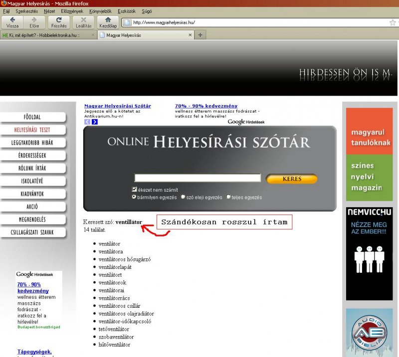The height and width of the screenshot is (357, 399).
Task: Reload the page with the Frissítés button
Action: point(59,22)
